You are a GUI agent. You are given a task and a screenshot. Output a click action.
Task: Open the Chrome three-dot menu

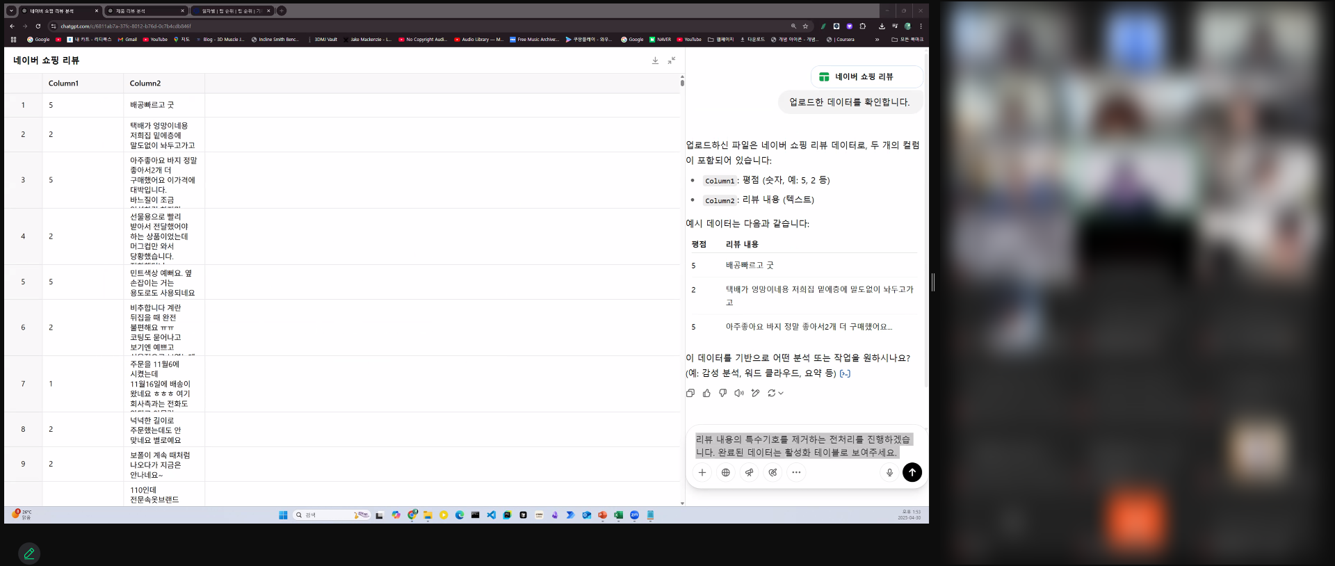(921, 26)
